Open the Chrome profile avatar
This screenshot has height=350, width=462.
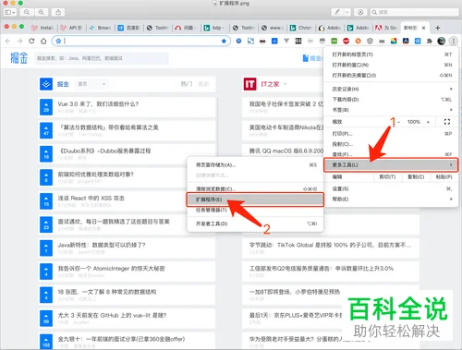442,41
